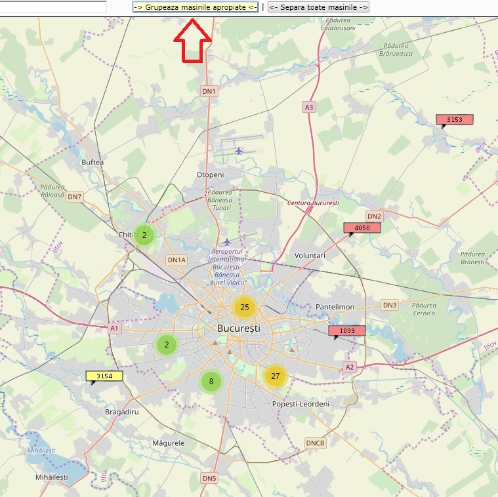Image resolution: width=498 pixels, height=497 pixels.
Task: Click the Băneasa airport airplane icon
Action: [x=227, y=242]
